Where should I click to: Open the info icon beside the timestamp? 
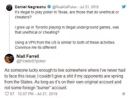coord(124,94)
